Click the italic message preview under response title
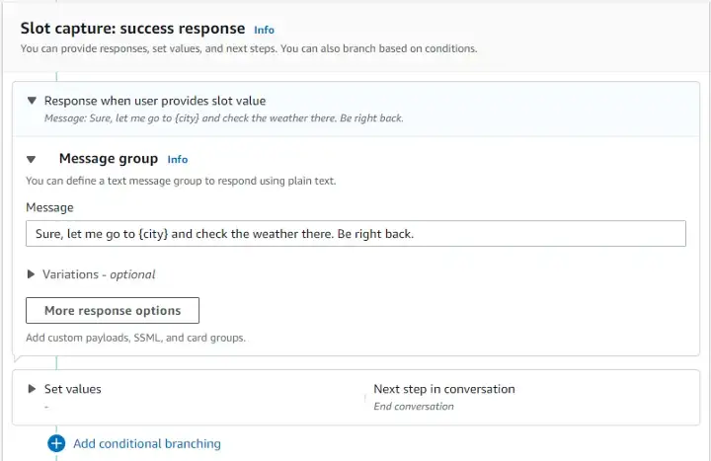711x461 pixels. pyautogui.click(x=223, y=118)
